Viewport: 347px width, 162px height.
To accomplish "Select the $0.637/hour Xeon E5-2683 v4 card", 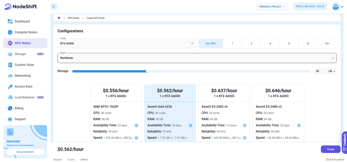I will [x=224, y=113].
